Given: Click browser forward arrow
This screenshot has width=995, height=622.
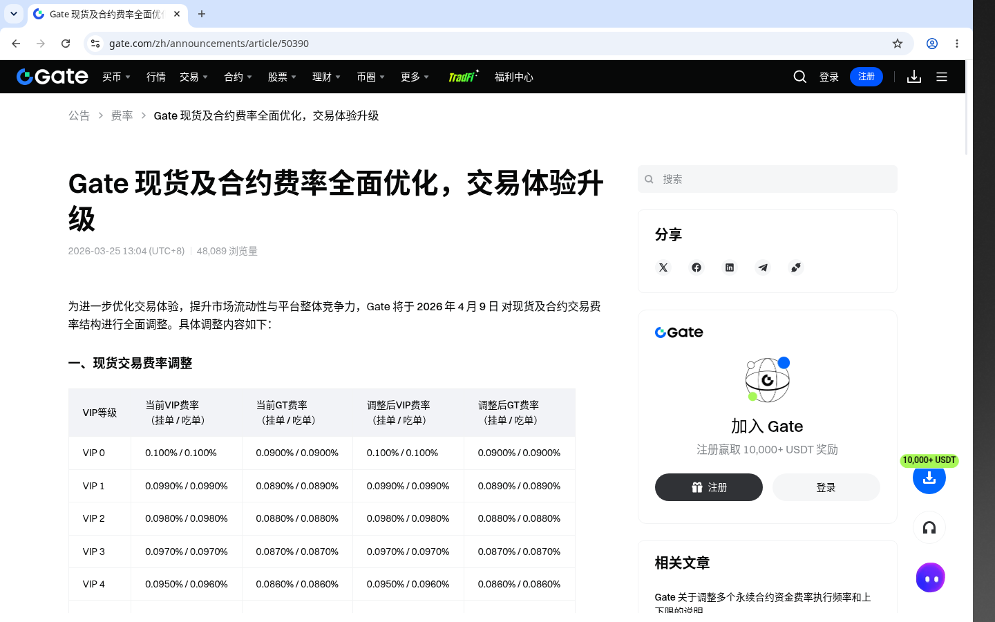Looking at the screenshot, I should pos(41,44).
